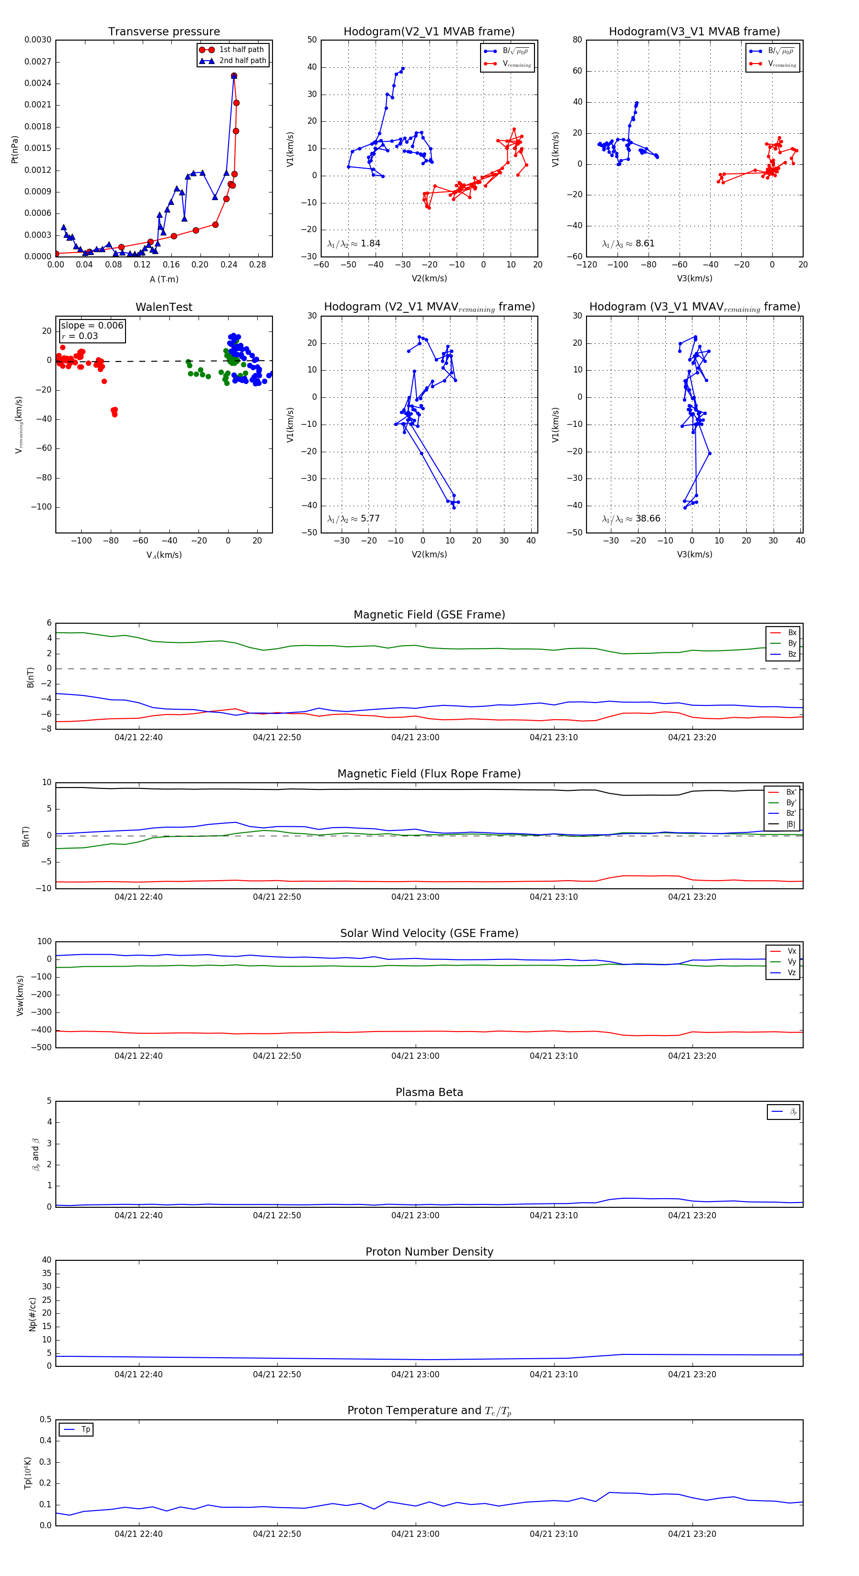The width and height of the screenshot is (859, 1576).
Task: Click 'Bx' in GSE magnetic field legend
Action: point(783,633)
